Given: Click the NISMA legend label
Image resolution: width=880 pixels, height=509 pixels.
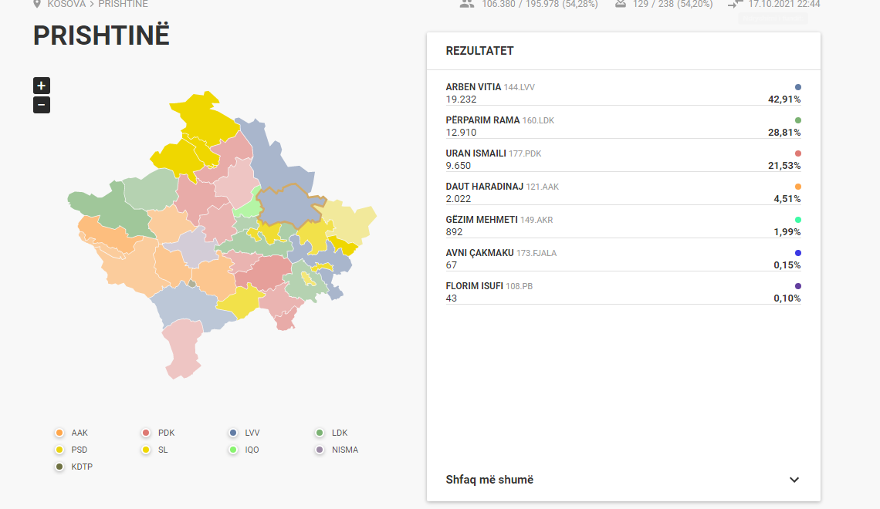Looking at the screenshot, I should tap(344, 450).
